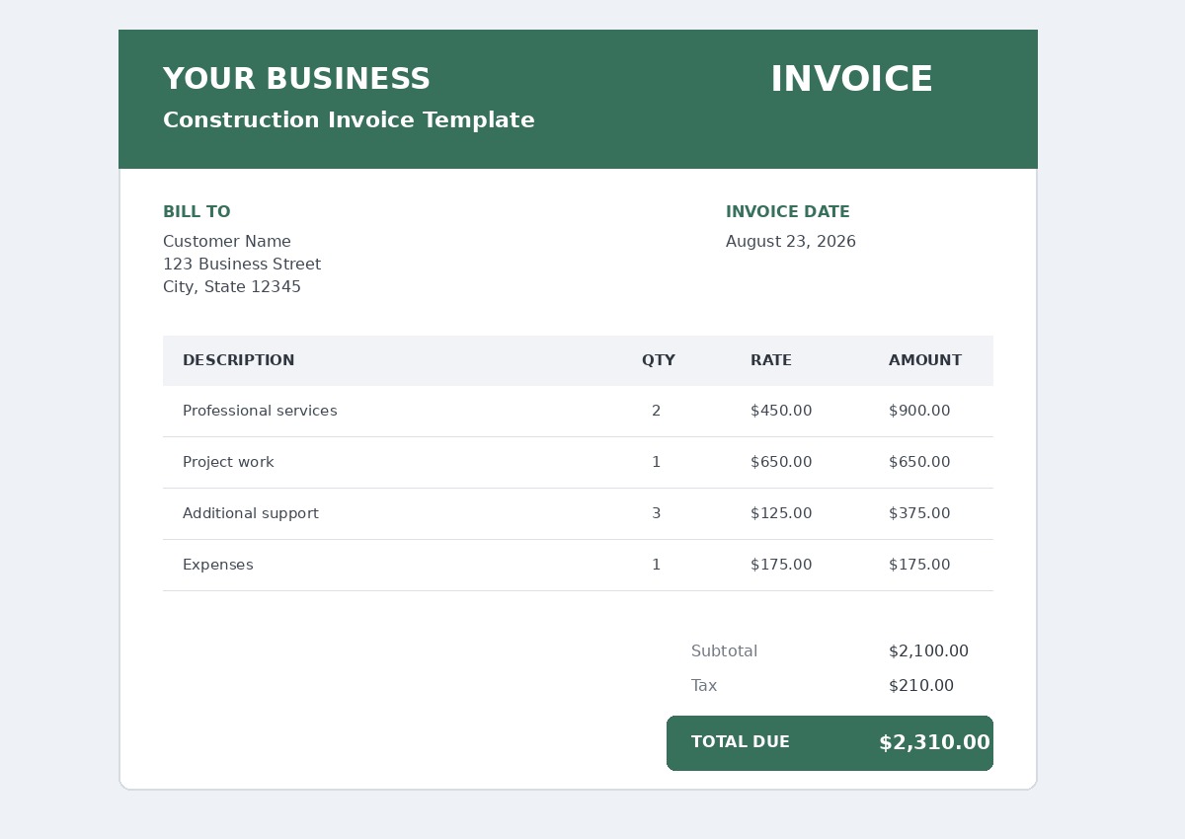
Task: Click the Subtotal label
Action: [x=724, y=651]
